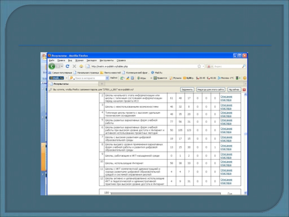The image size is (289, 217).
Task: Open Описание кластера link in row 12
Action: coord(226,181)
